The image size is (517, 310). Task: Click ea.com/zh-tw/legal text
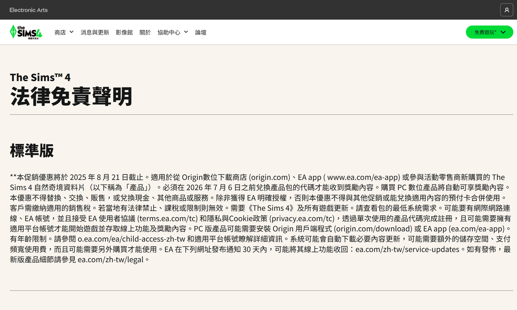click(x=111, y=260)
